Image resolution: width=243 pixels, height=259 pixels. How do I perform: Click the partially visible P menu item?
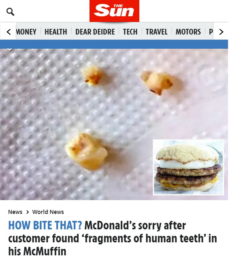[211, 32]
